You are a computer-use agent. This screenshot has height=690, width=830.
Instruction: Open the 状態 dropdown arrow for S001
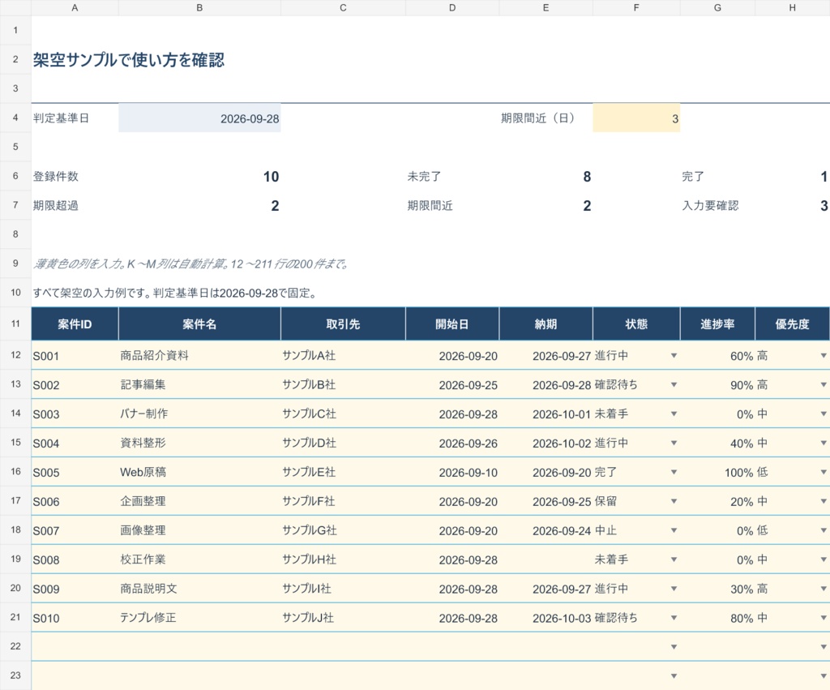coord(674,355)
